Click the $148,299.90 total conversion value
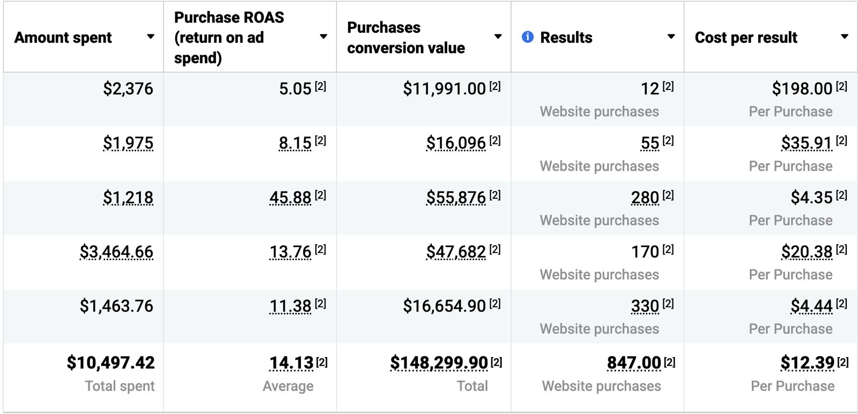Viewport: 858px width, 414px height. coord(439,363)
